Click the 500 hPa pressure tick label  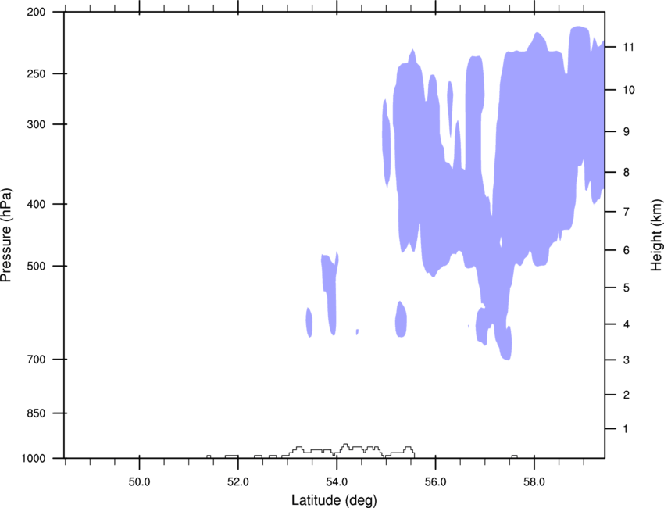[x=36, y=266]
